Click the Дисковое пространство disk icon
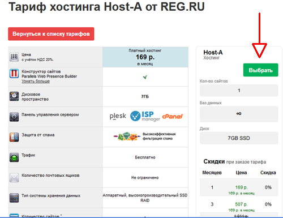 point(14,96)
